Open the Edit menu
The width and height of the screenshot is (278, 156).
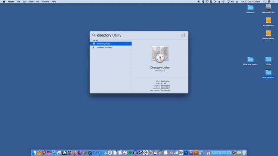point(24,2)
